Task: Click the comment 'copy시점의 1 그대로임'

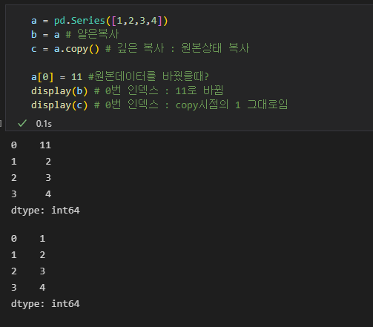Action: (x=231, y=105)
